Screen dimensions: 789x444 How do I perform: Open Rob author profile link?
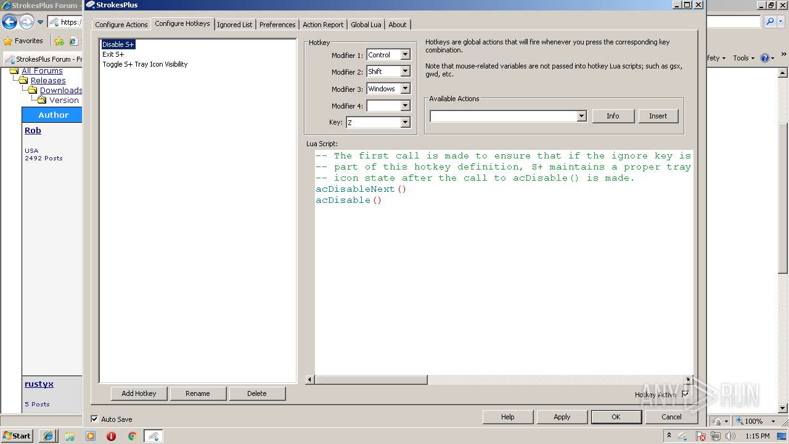(x=33, y=131)
